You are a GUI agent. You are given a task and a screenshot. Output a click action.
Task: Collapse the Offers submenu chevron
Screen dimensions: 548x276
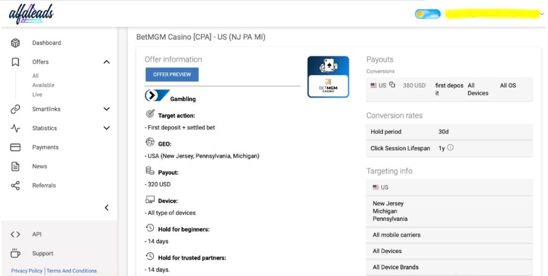[106, 62]
